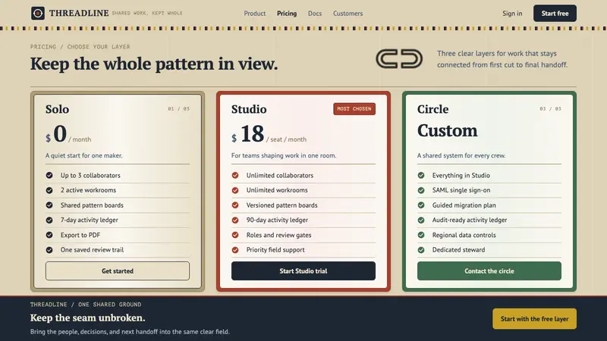
Task: Click checkmark icon beside Up to 3 collaborators
Action: pos(49,175)
